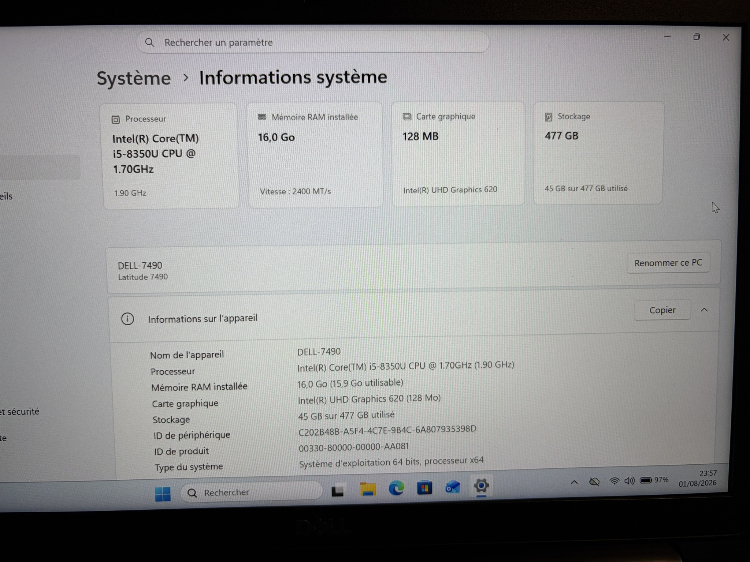Click the Nom de l'appareil label

[x=187, y=355]
